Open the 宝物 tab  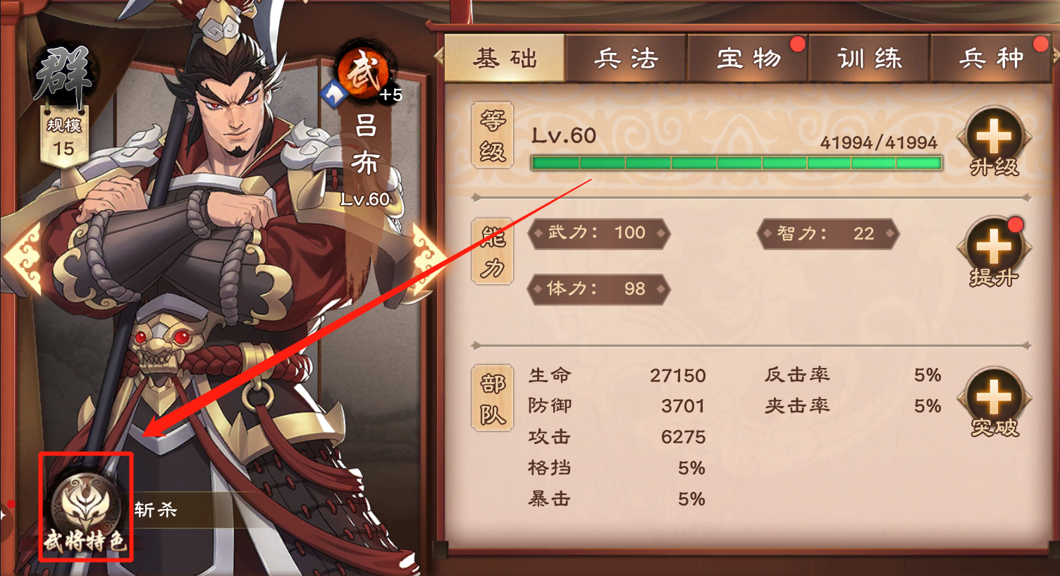point(748,59)
